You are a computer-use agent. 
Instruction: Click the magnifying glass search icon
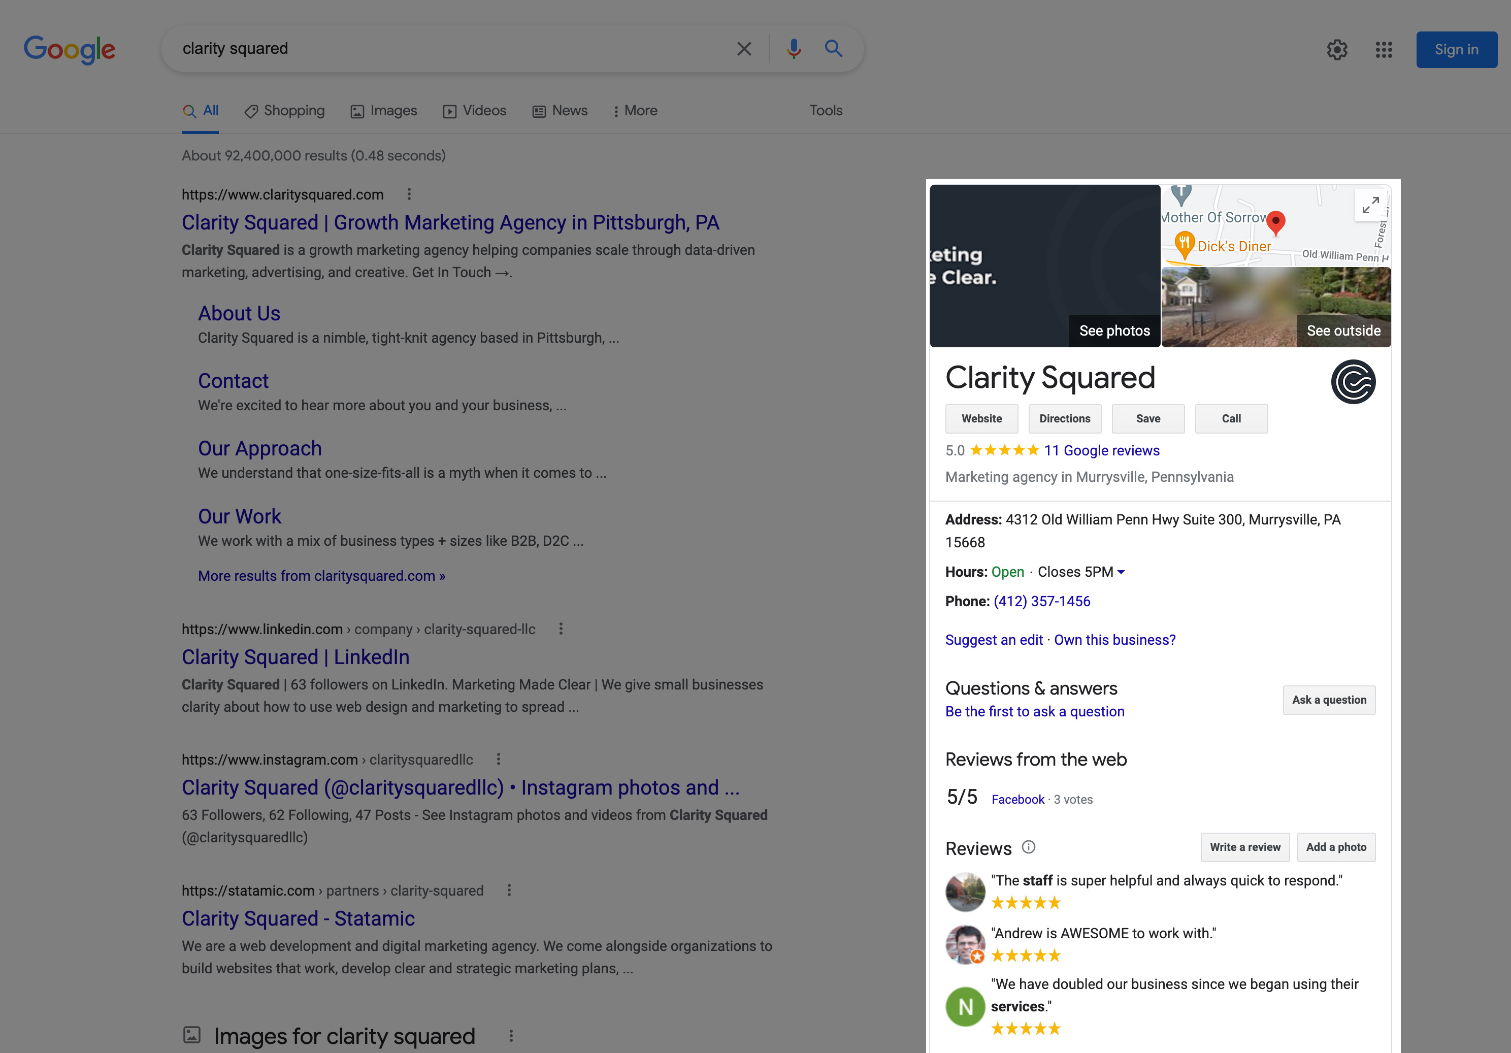(x=833, y=49)
